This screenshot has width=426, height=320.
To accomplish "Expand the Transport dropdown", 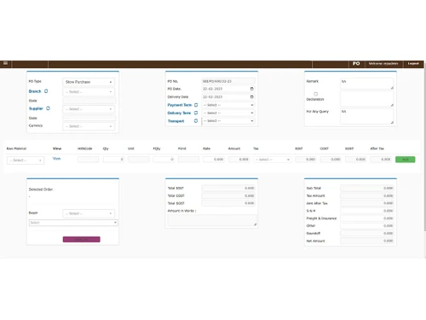I will tap(228, 121).
